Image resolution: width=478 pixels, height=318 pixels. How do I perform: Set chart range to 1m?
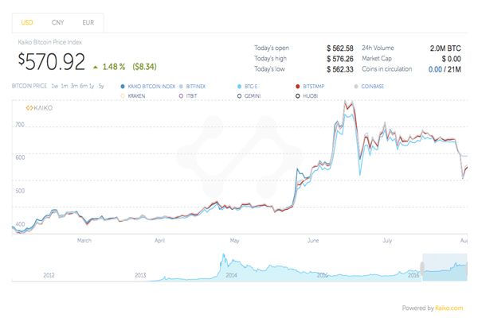click(64, 85)
